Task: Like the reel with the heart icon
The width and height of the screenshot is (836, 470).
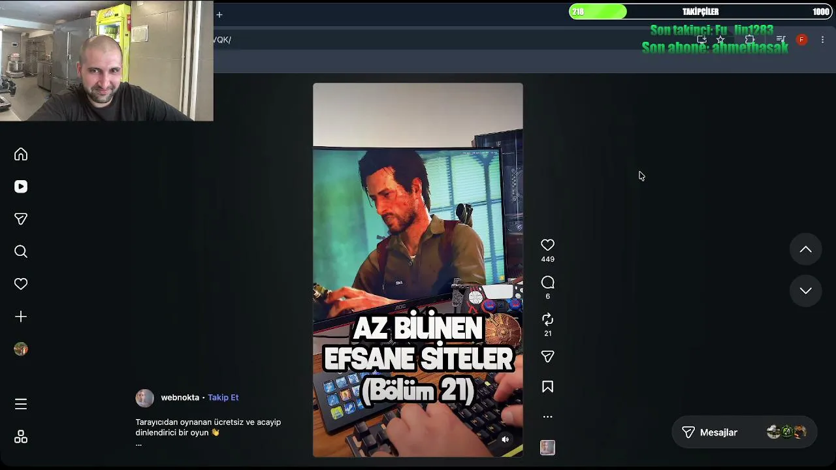Action: pos(547,245)
